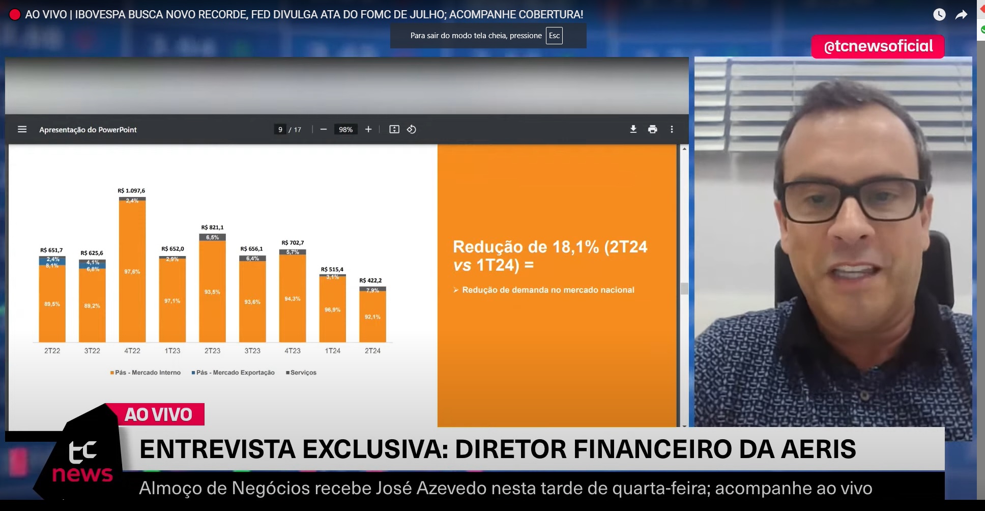Screen dimensions: 985x511
Task: Rotate the document with the rotate icon
Action: pos(412,129)
